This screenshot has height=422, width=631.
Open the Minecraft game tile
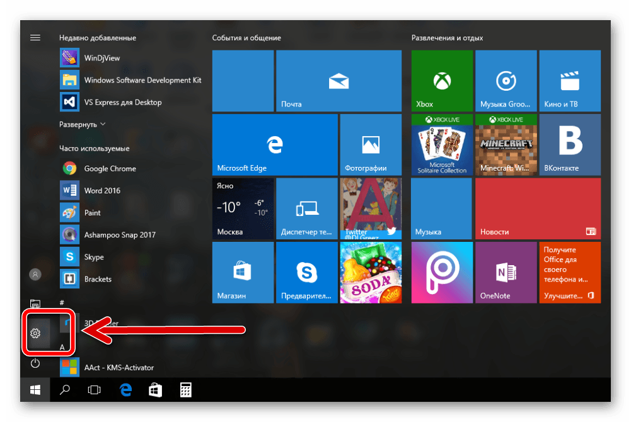coord(505,144)
